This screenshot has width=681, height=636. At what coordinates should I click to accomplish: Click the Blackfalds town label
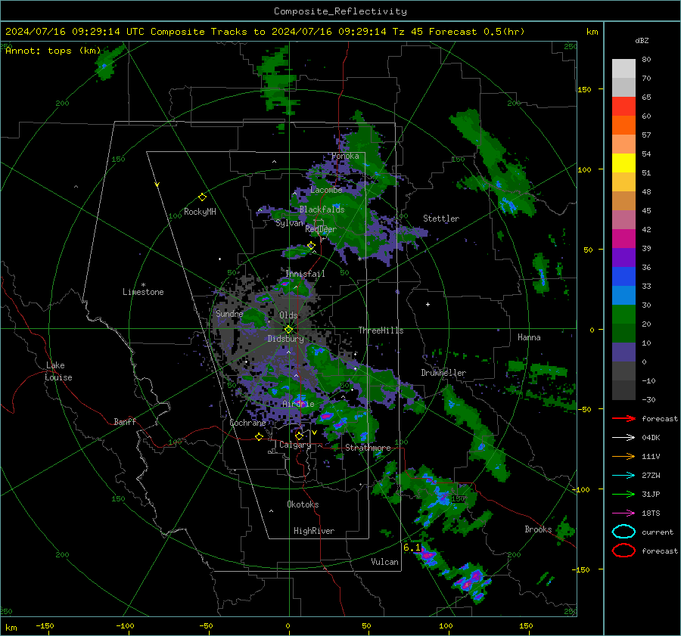[322, 209]
